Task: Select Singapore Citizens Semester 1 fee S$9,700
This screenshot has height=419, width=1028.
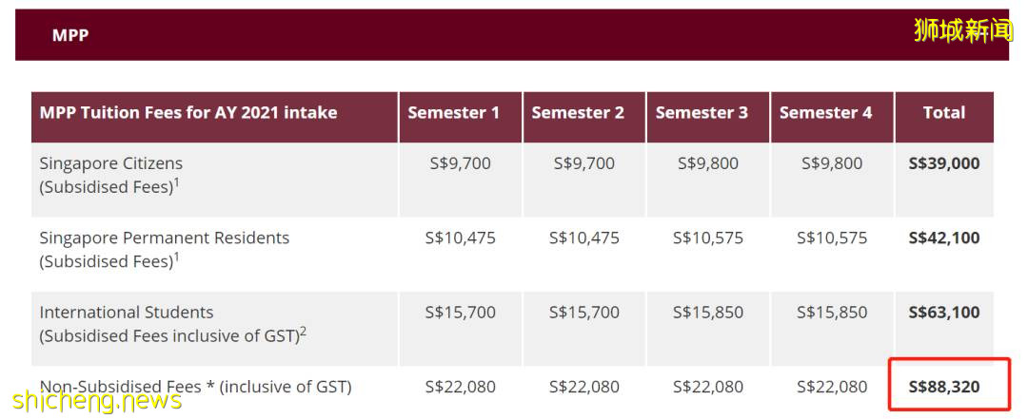Action: (460, 163)
